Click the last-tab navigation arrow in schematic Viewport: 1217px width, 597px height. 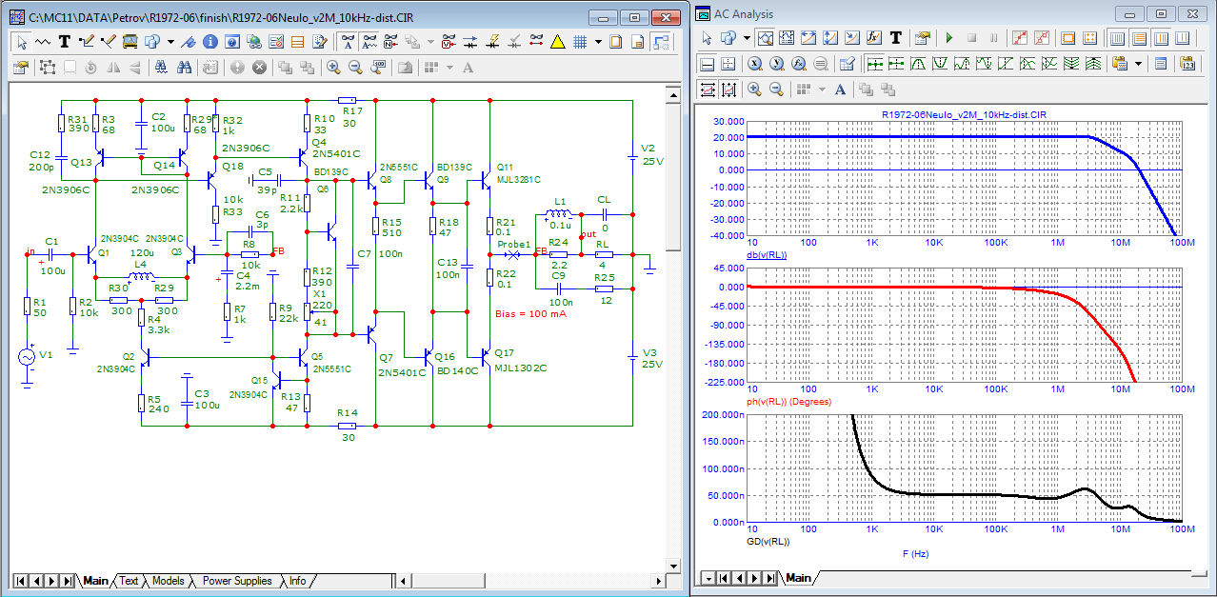(69, 581)
